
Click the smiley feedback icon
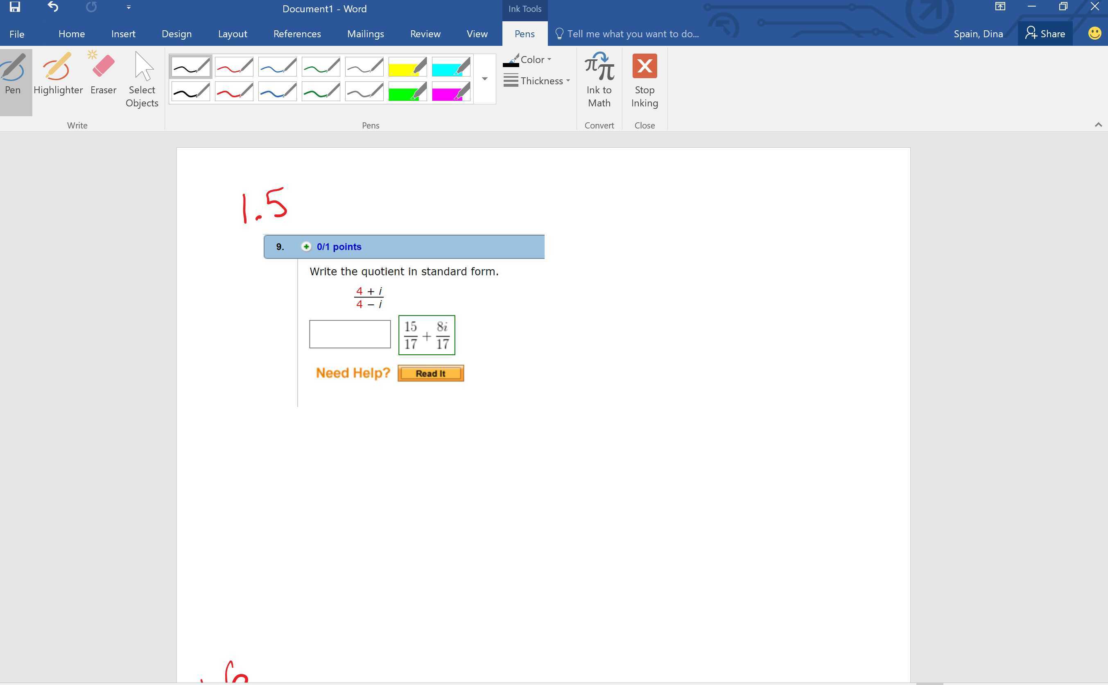click(1094, 34)
